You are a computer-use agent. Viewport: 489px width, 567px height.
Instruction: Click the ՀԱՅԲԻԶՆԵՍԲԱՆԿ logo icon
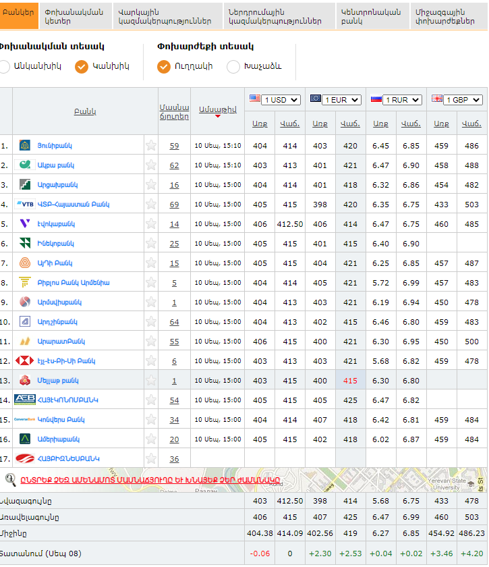(x=24, y=458)
